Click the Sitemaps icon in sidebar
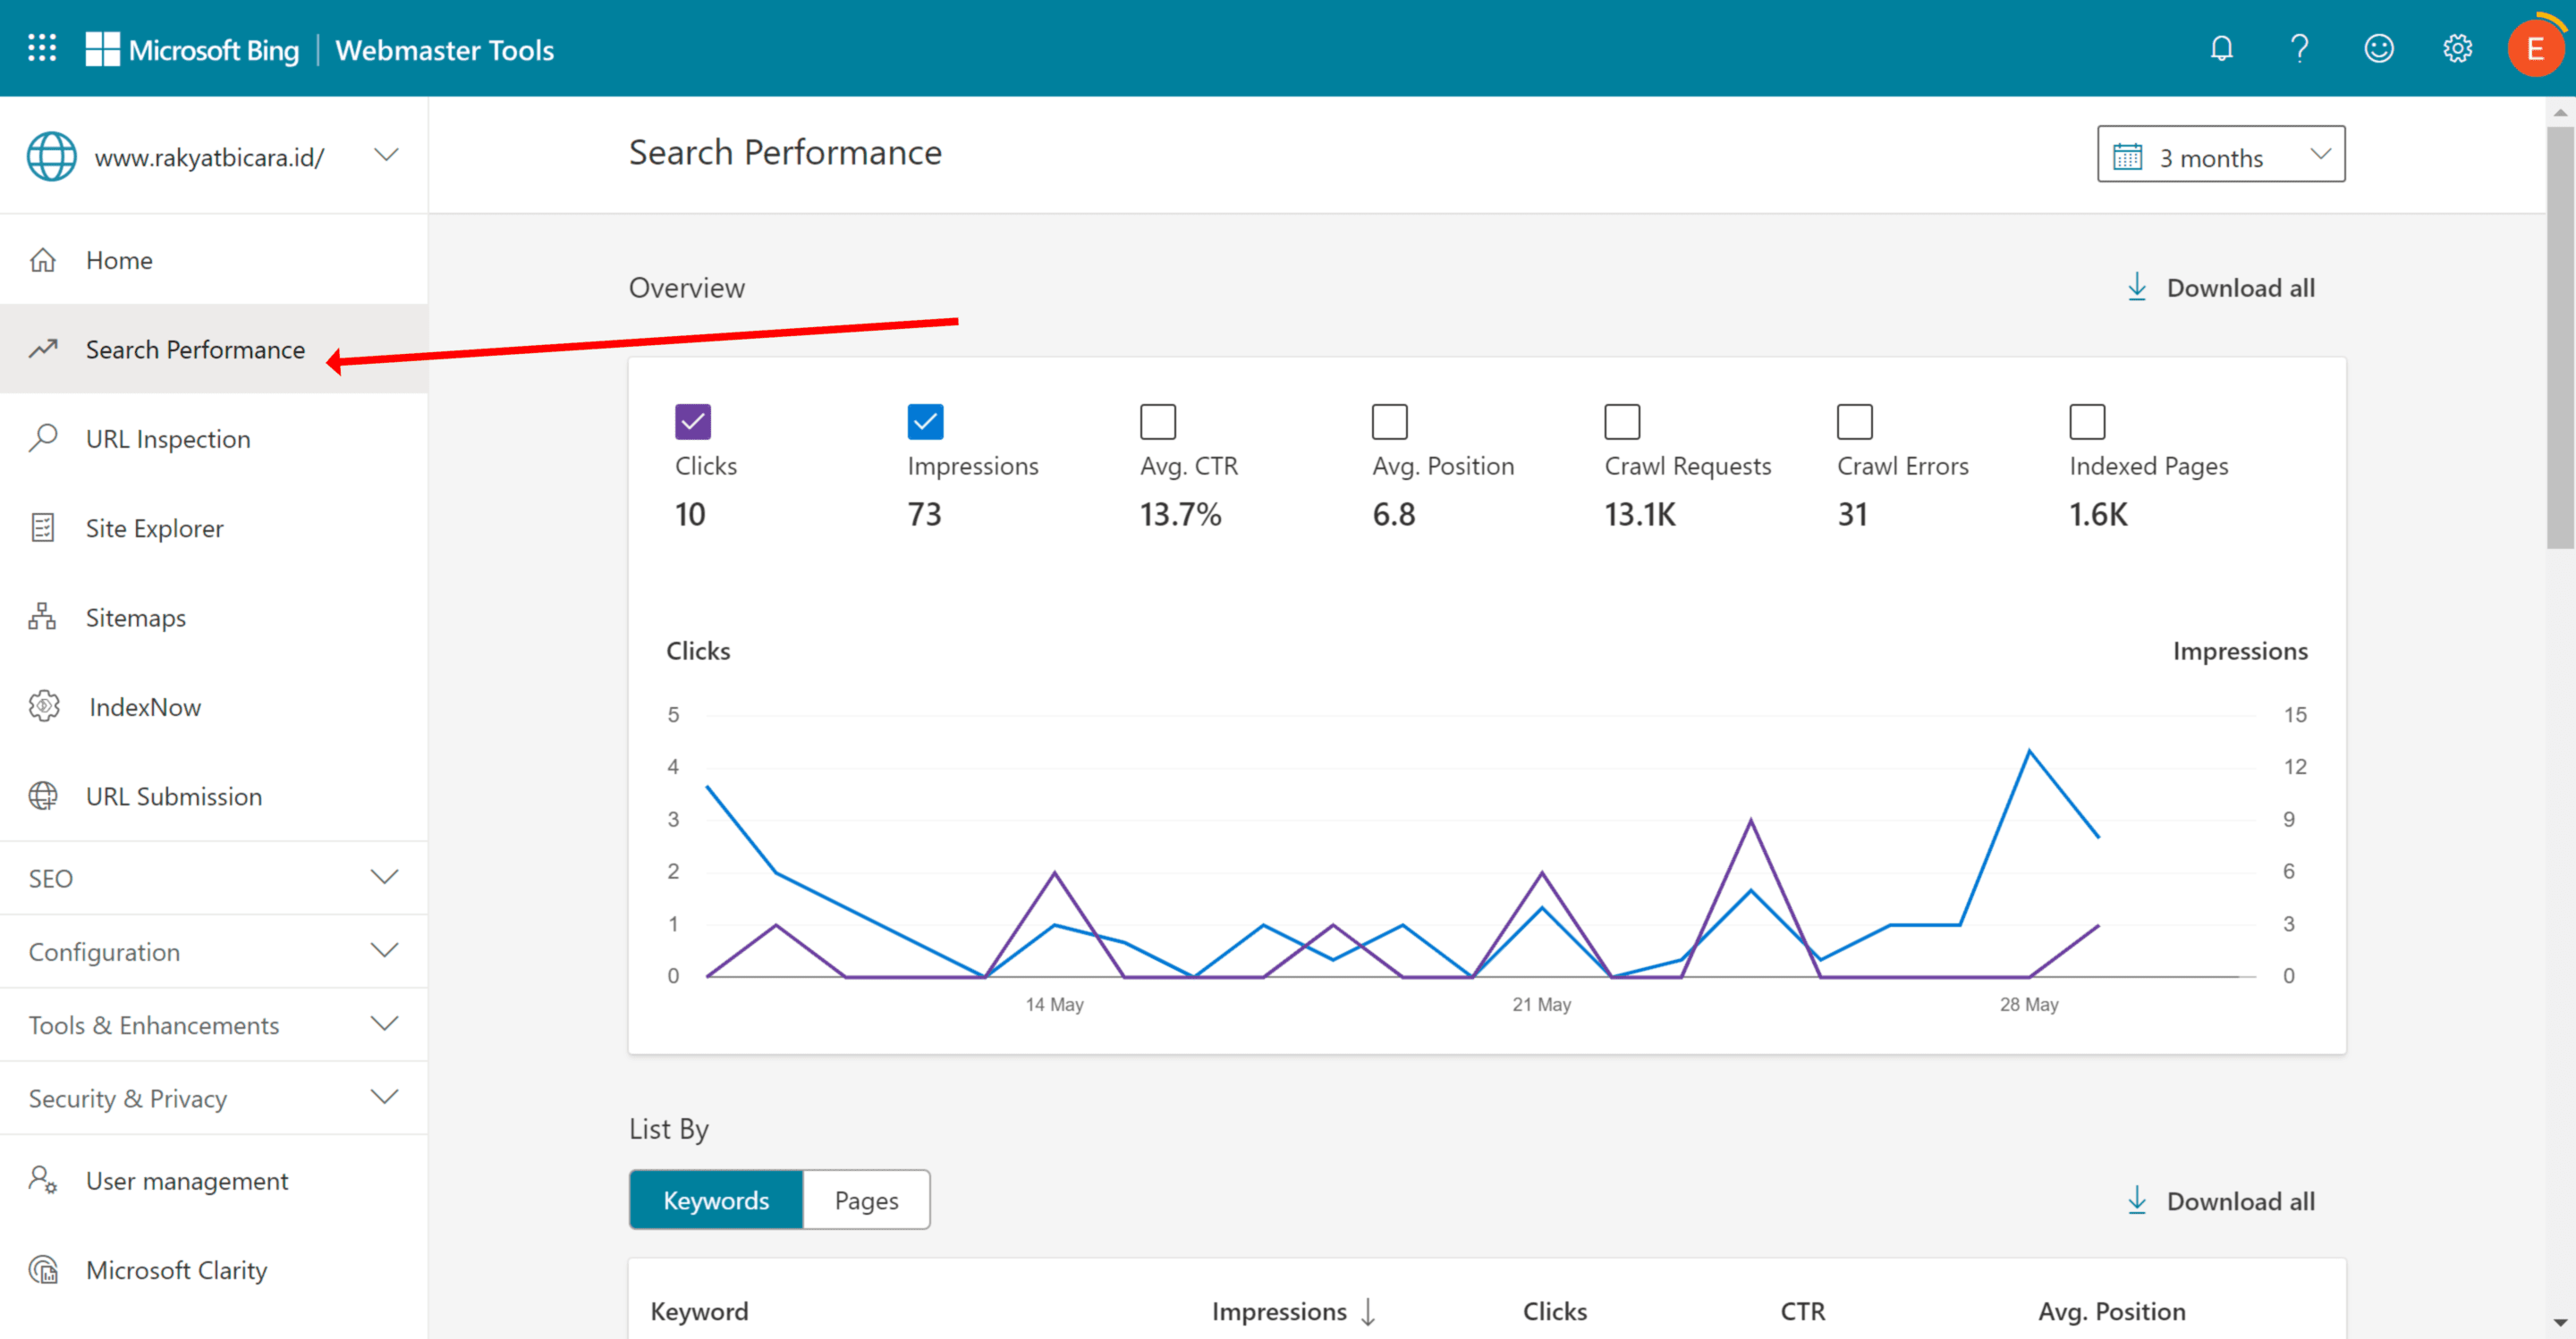2576x1339 pixels. click(x=46, y=617)
